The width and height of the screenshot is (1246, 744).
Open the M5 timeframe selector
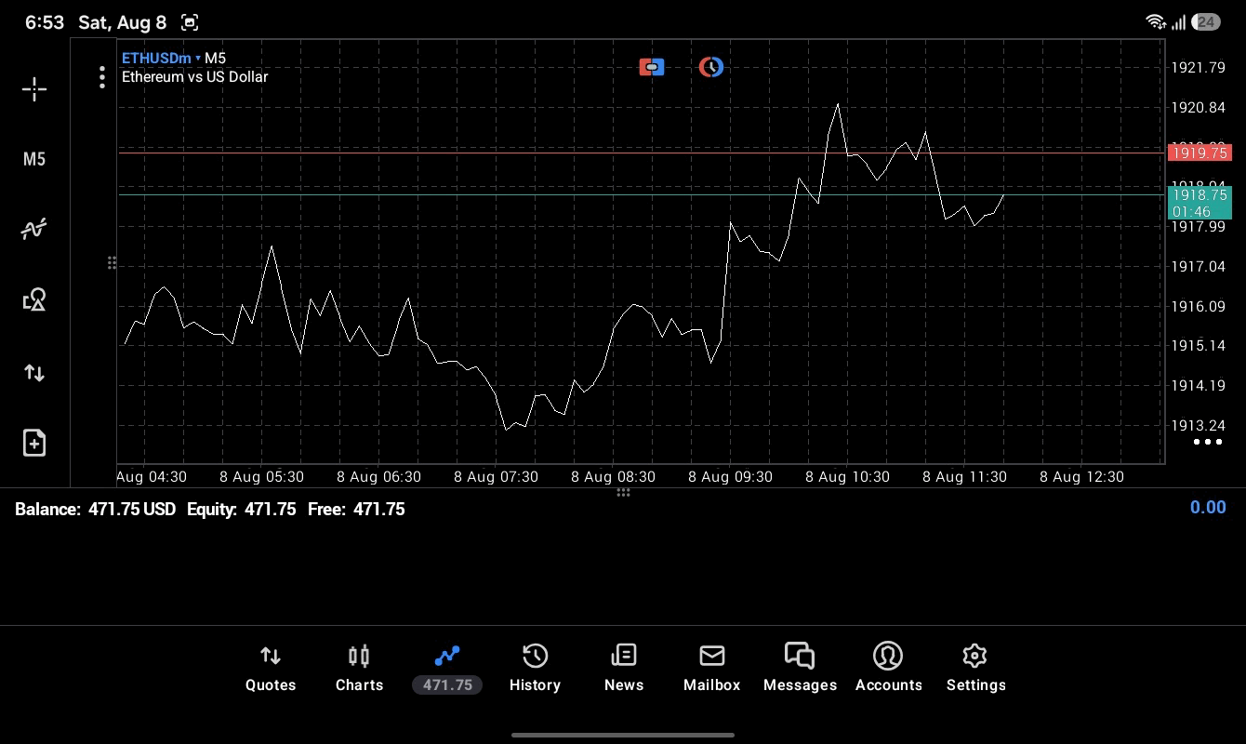[x=34, y=159]
